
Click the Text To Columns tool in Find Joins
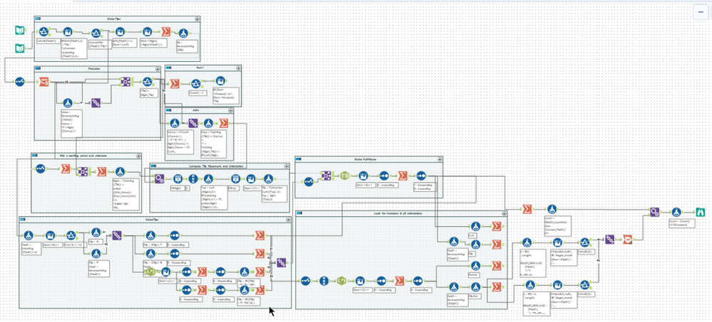click(x=43, y=82)
